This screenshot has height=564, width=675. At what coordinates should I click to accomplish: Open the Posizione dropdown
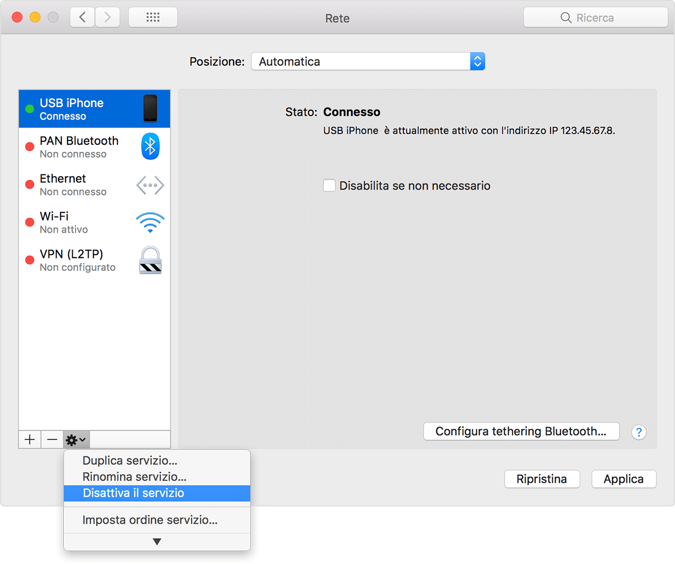point(368,62)
